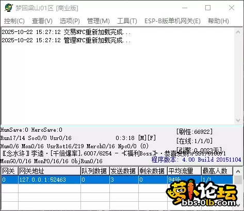Click the 发送数据 column header
Screen dimensions: 244x211
tap(124, 171)
